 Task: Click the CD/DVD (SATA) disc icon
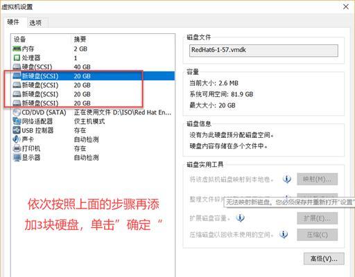click(x=17, y=112)
